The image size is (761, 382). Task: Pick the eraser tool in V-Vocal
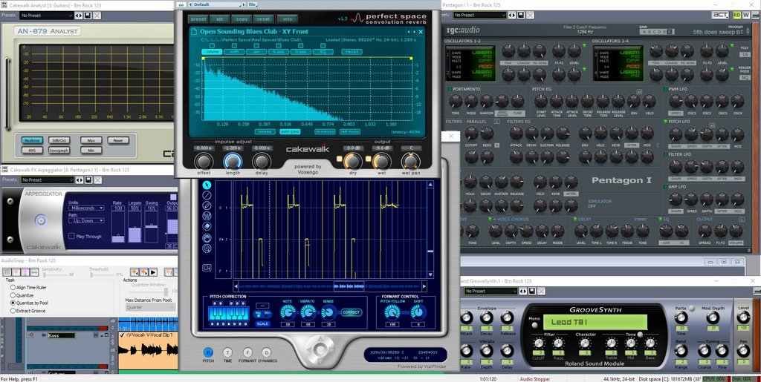(207, 226)
